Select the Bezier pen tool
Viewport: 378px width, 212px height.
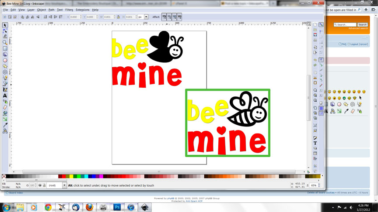point(5,84)
